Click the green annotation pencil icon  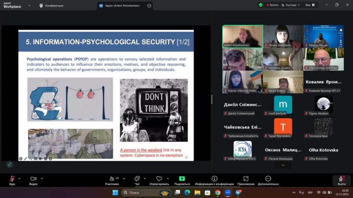pos(10,164)
